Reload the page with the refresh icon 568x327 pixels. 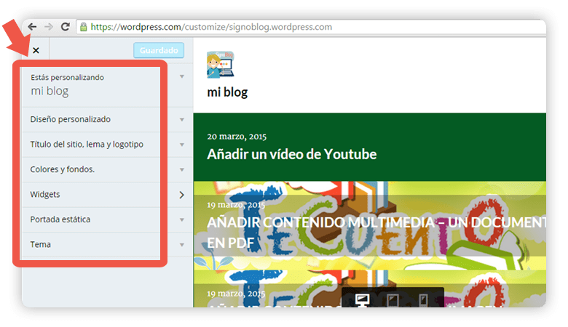coord(66,26)
